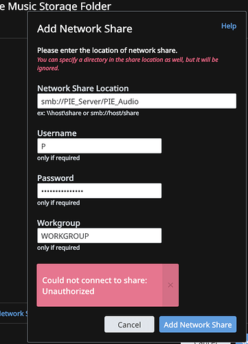
Task: Click the only if required hint under Username
Action: (x=58, y=158)
